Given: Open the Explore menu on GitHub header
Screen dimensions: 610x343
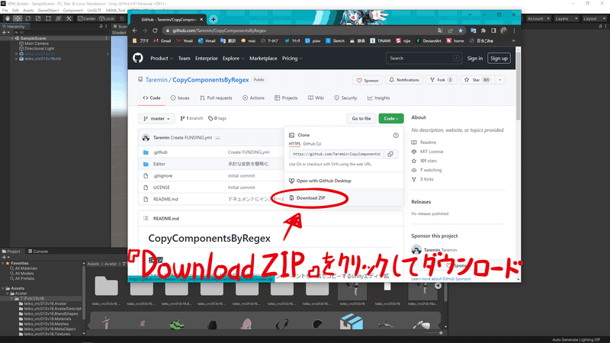Looking at the screenshot, I should 233,59.
